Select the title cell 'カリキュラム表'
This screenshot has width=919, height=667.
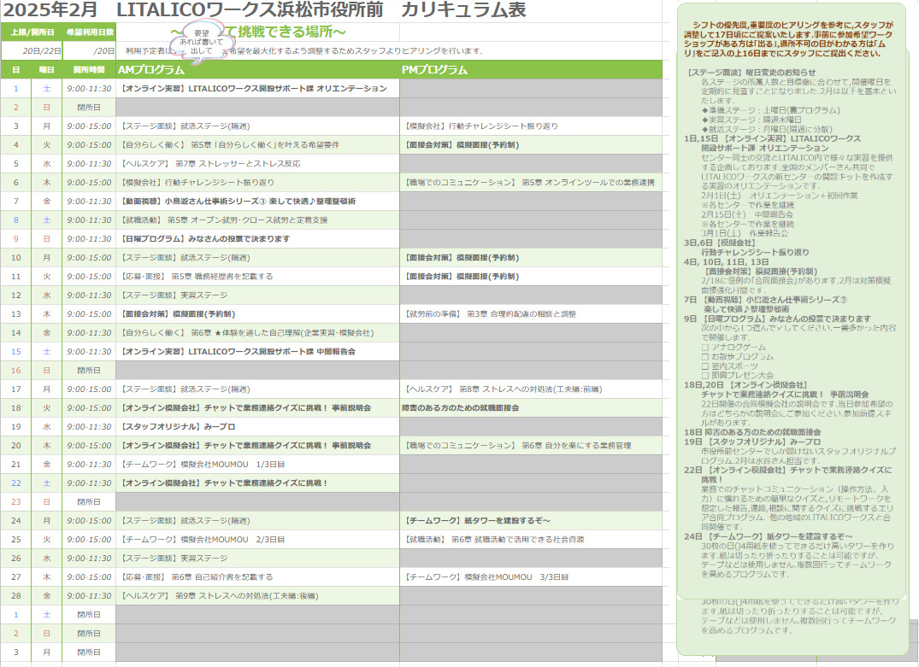pyautogui.click(x=463, y=10)
